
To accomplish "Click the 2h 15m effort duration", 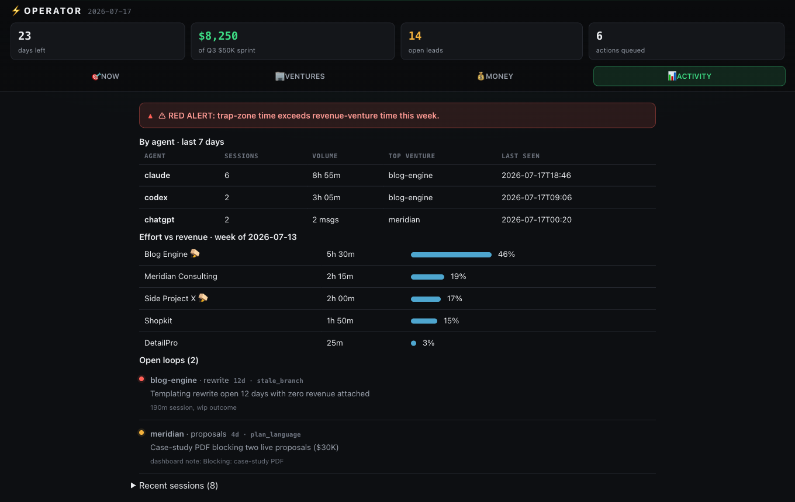I will (340, 276).
